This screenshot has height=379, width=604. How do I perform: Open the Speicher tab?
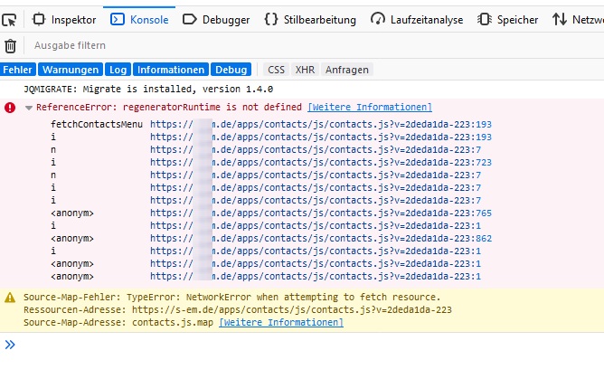507,20
